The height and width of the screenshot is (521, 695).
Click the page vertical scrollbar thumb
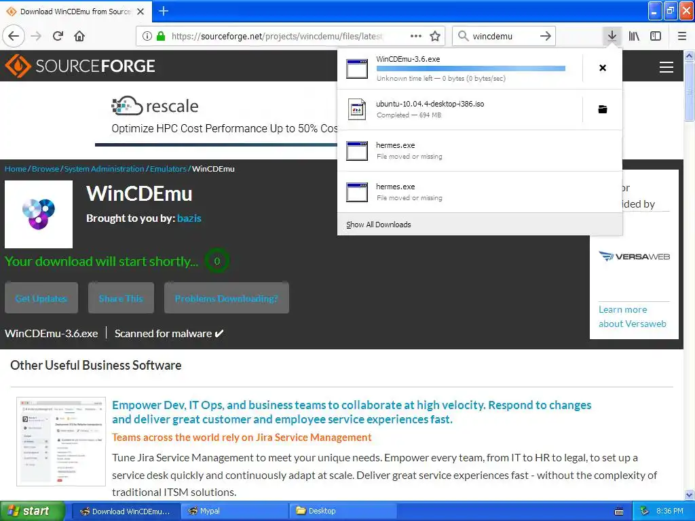click(x=689, y=90)
